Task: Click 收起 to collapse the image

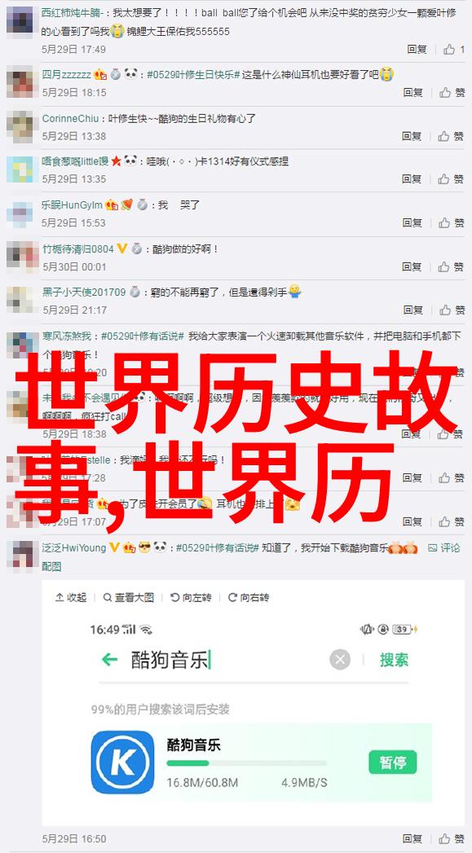Action: pos(71,597)
